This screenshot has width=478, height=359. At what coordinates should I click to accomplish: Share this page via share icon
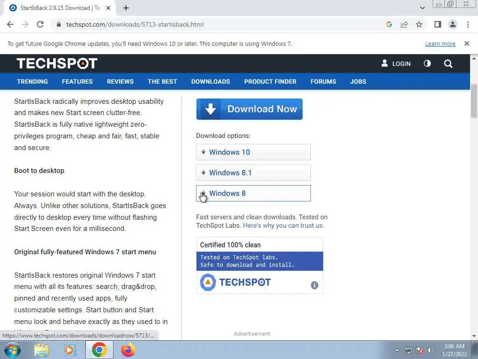coord(404,24)
